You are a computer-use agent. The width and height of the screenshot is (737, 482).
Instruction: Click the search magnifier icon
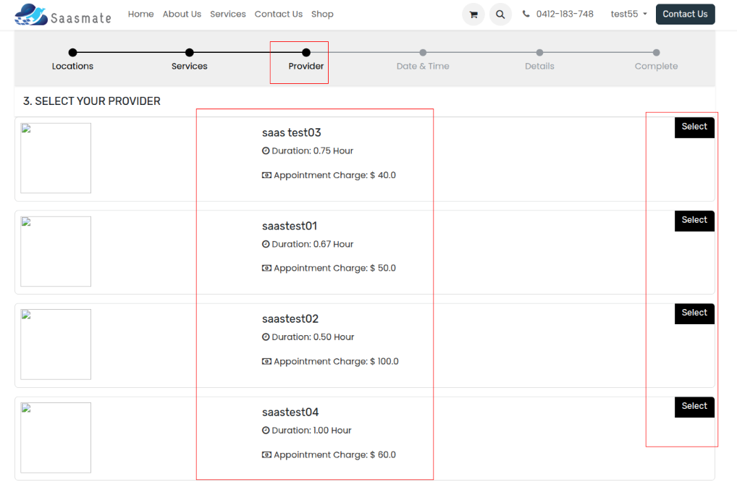coord(500,14)
